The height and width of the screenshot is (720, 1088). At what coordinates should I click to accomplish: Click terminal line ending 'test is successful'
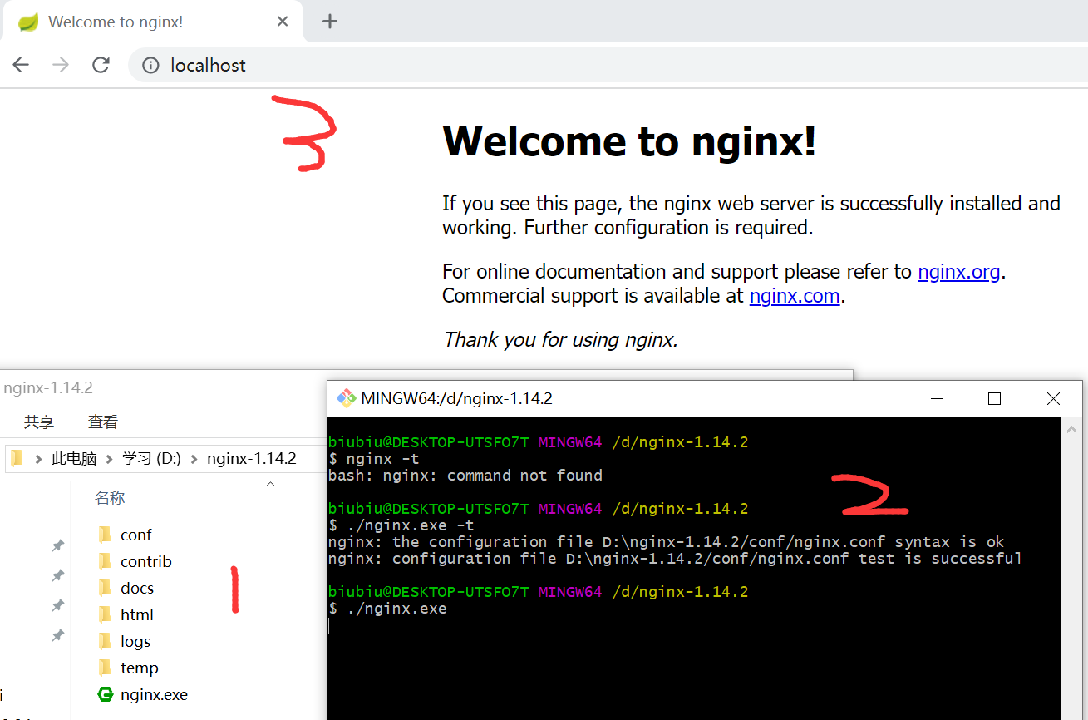click(x=675, y=559)
